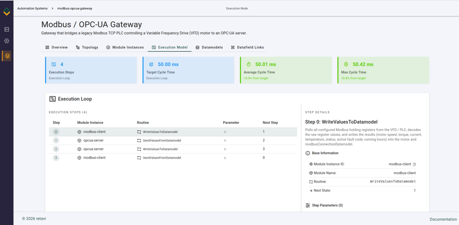
Task: Select step 1 badge in the steps table
Action: pos(56,141)
